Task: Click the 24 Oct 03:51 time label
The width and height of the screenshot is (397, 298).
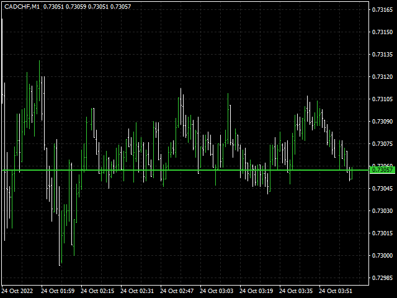Action: click(336, 291)
